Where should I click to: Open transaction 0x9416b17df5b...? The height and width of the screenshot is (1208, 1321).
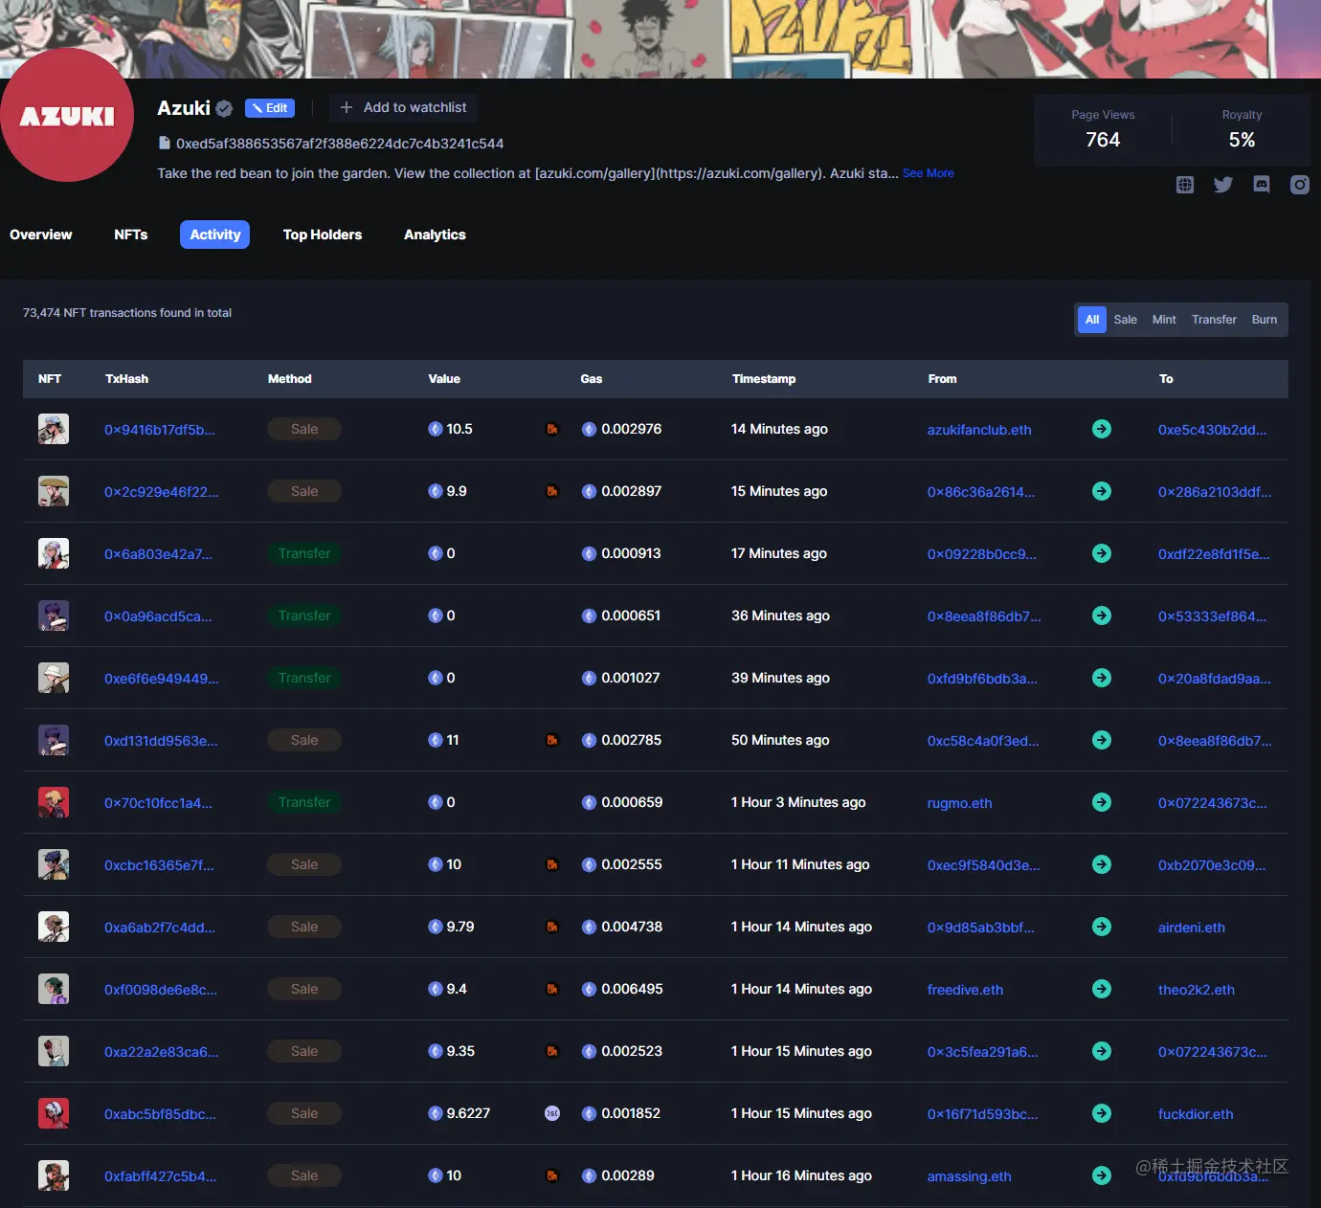coord(160,430)
